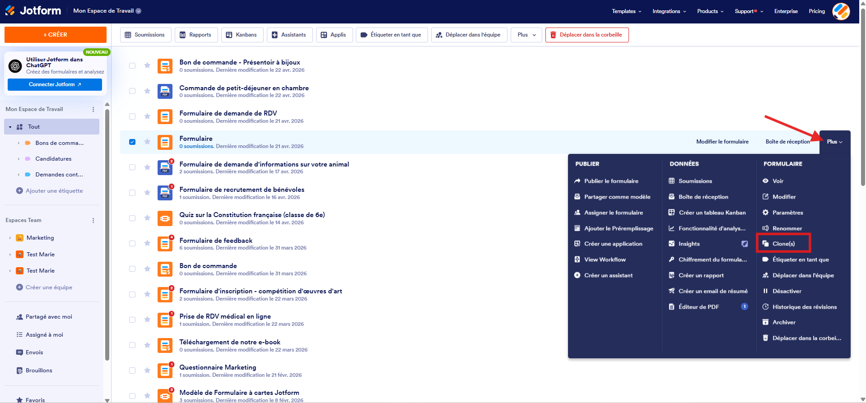The width and height of the screenshot is (866, 403).
Task: Choose Renommer in the Formulaire menu
Action: (x=782, y=228)
